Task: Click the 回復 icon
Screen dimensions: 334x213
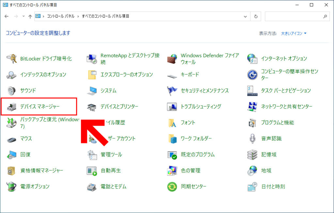Action: pyautogui.click(x=11, y=155)
